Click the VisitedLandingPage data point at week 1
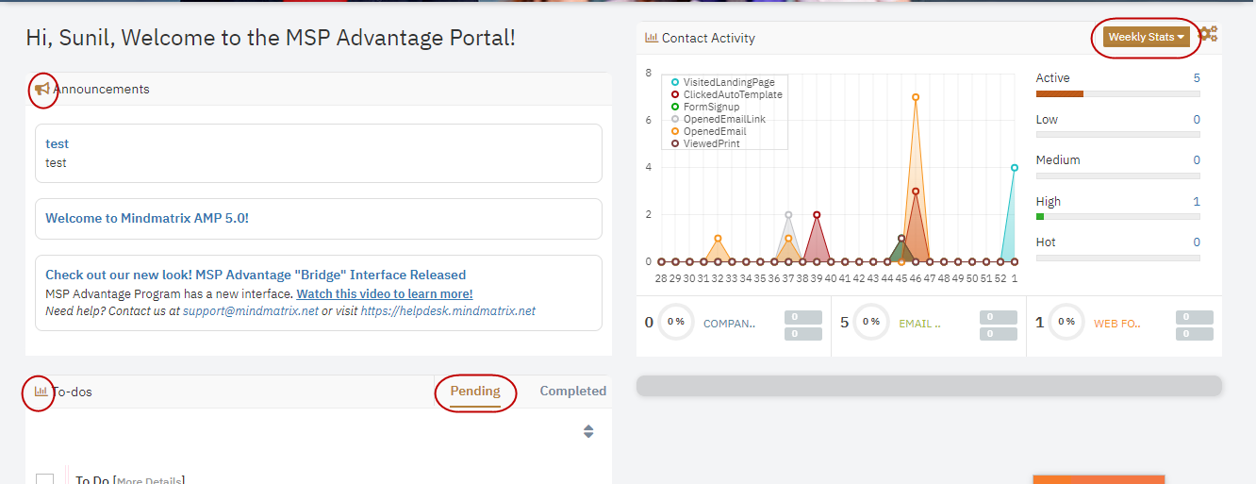 [1015, 168]
